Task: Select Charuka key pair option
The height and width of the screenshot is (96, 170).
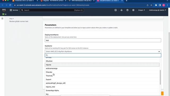Action: [102, 72]
